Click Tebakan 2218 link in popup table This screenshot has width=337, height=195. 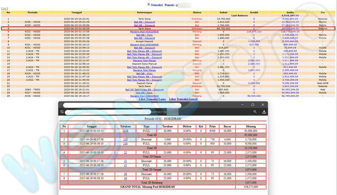[125, 131]
